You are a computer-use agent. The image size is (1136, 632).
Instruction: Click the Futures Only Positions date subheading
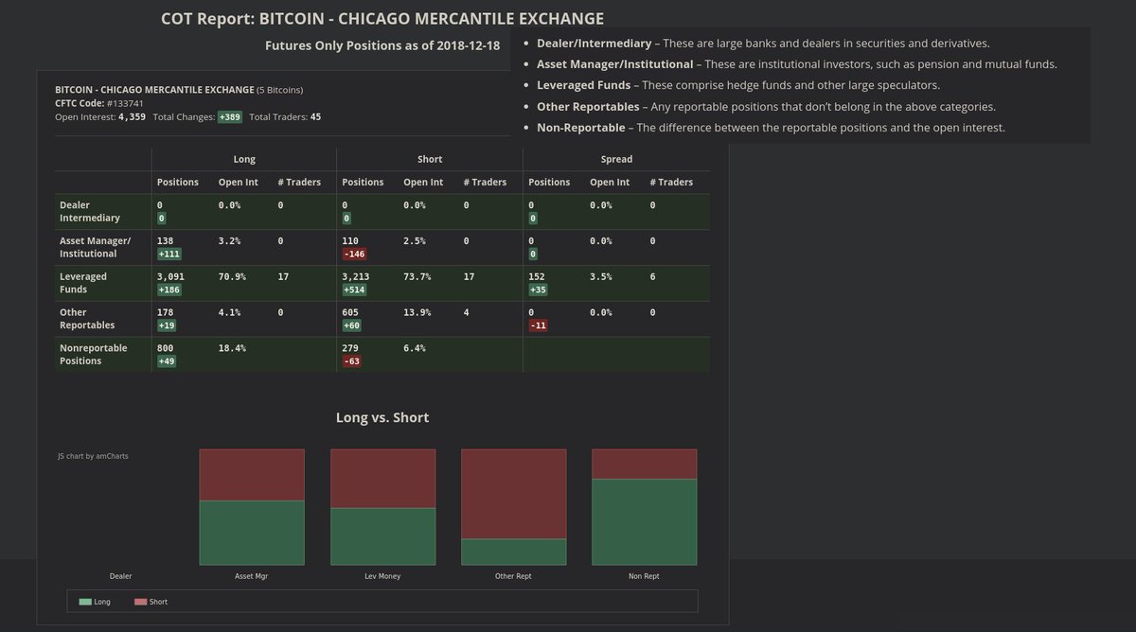382,45
